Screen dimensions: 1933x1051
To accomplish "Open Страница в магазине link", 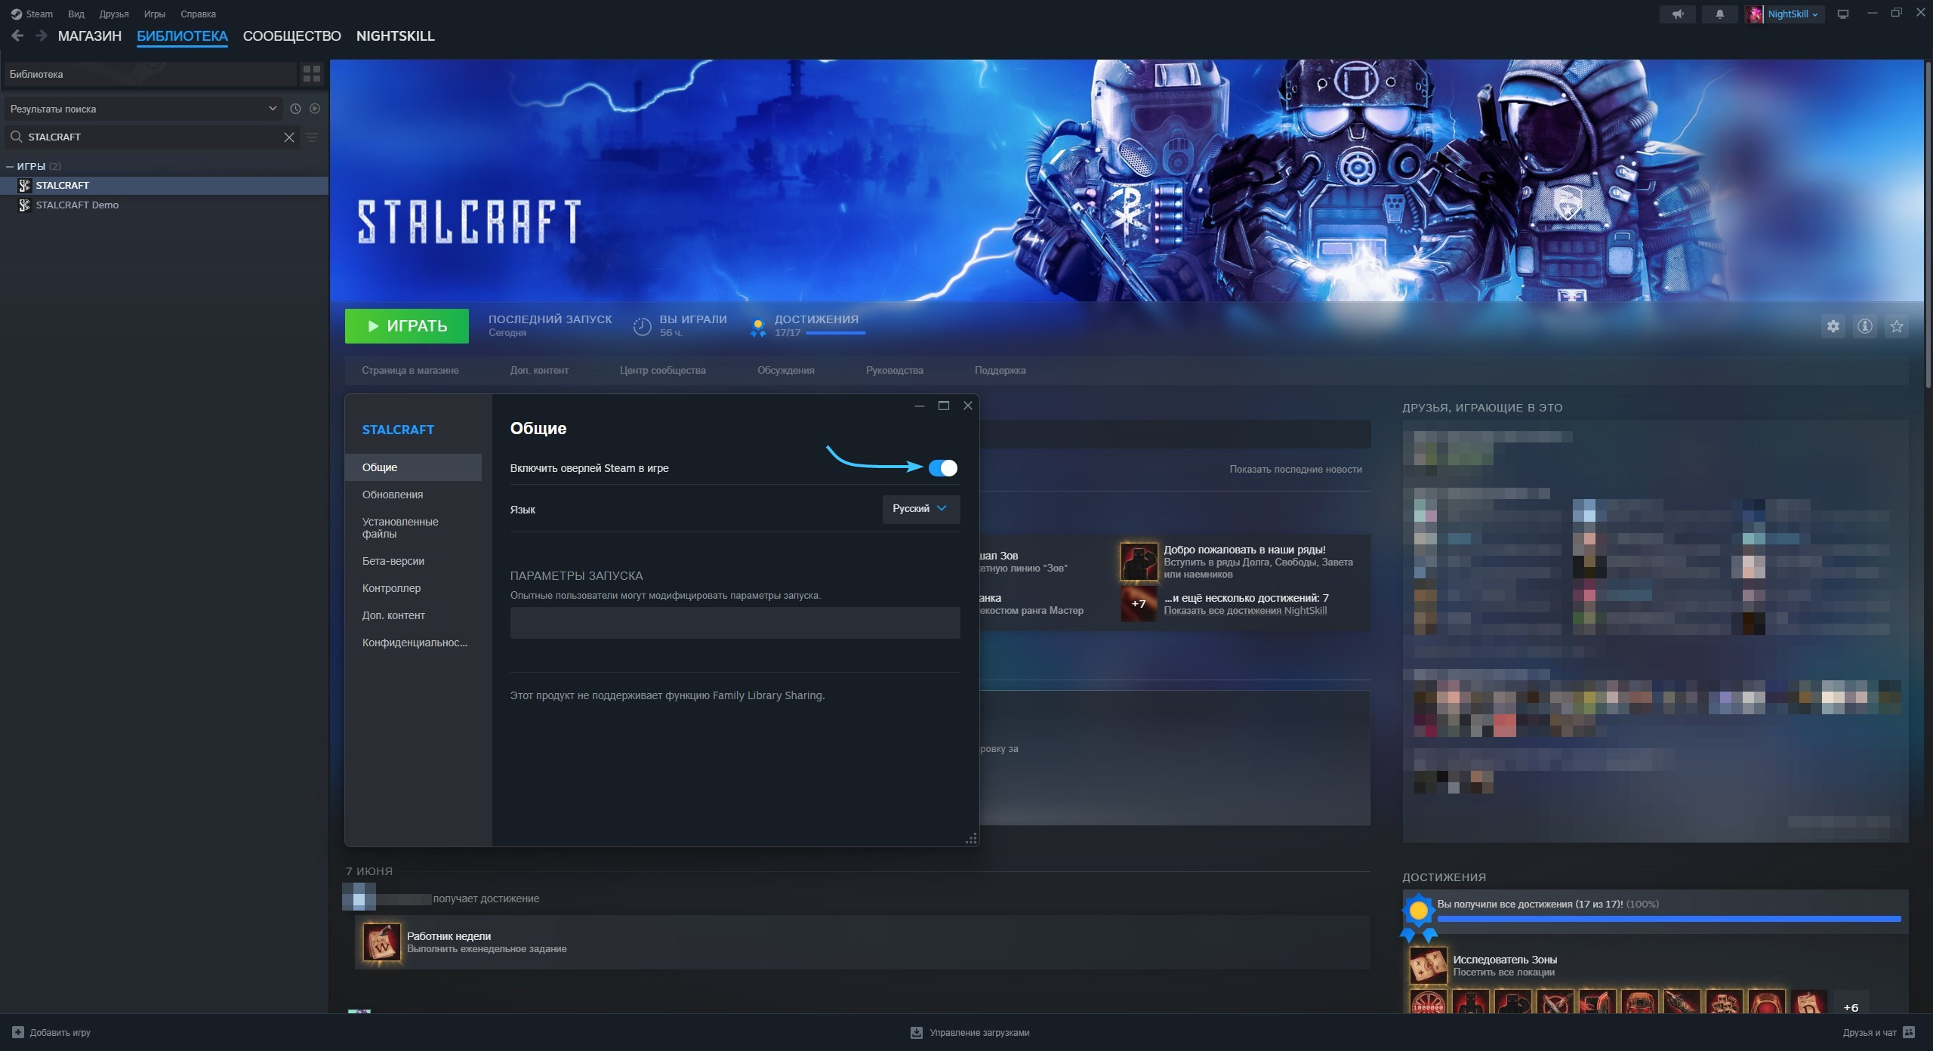I will (x=410, y=370).
